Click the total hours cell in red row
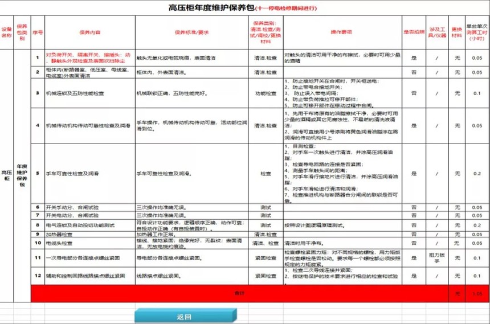This screenshot has width=490, height=324. click(x=477, y=293)
